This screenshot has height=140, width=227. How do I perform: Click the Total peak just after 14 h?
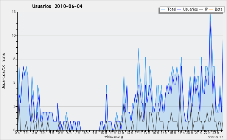[138, 48]
